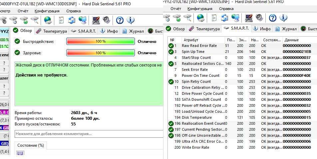The image size is (317, 159).
Task: Click the loudspeaker sound icon in Overview window toolbar
Action: [x=106, y=20]
